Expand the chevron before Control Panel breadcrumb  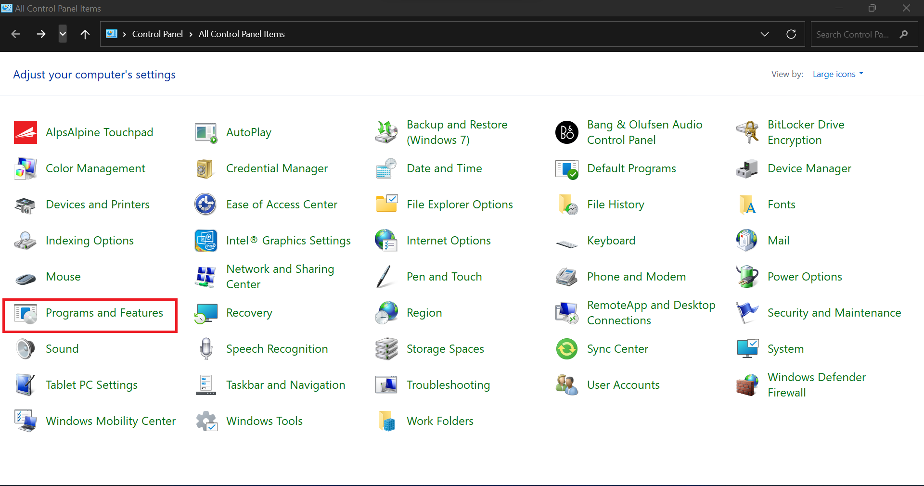[x=124, y=34]
